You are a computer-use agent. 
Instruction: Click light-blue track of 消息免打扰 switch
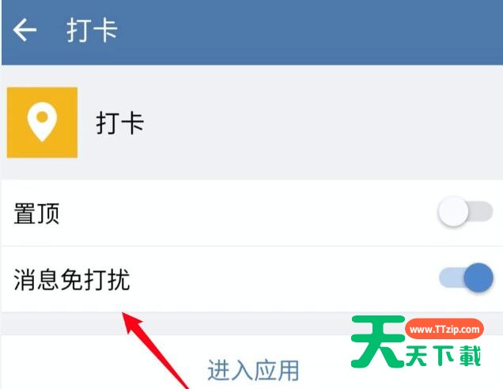[451, 278]
